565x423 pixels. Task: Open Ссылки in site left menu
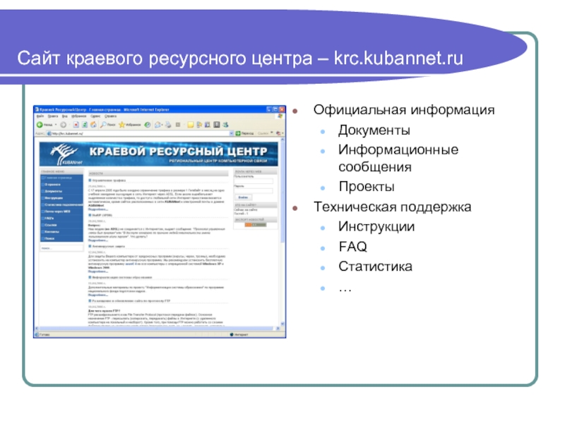(x=61, y=225)
